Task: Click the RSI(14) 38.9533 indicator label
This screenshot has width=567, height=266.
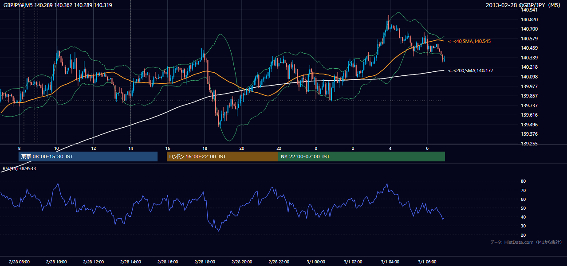Action: click(x=19, y=168)
